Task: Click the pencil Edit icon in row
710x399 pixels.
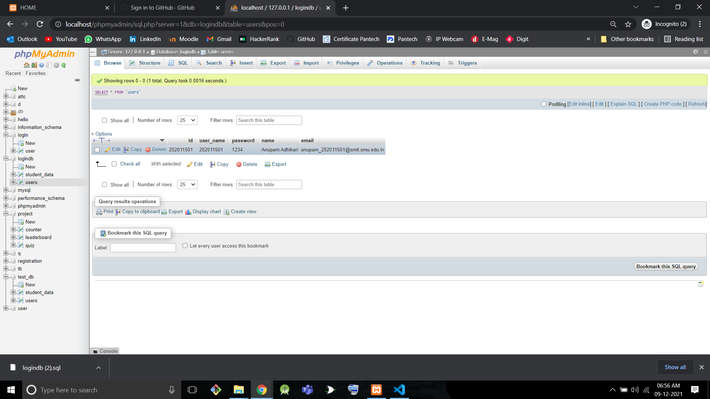Action: pyautogui.click(x=108, y=150)
